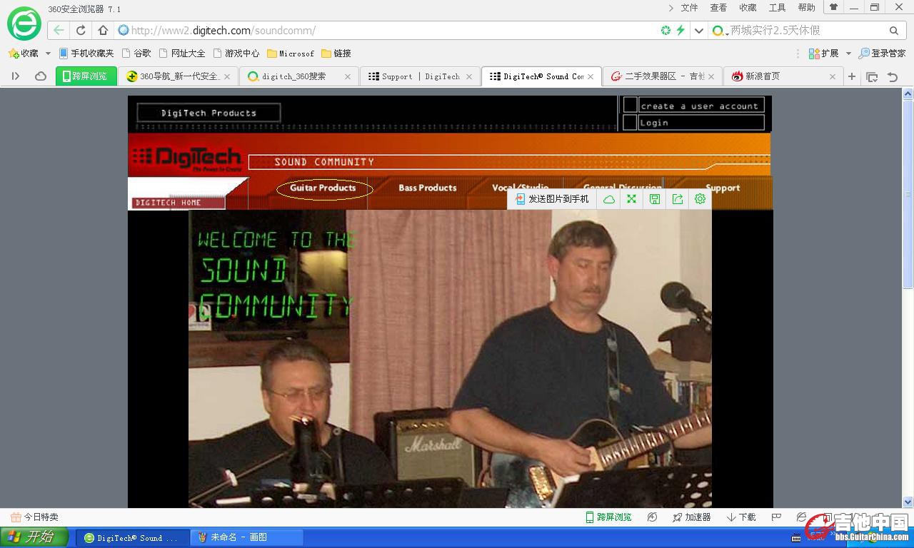The image size is (914, 548).
Task: Click the page's vertical scrollbar down arrow
Action: (908, 502)
